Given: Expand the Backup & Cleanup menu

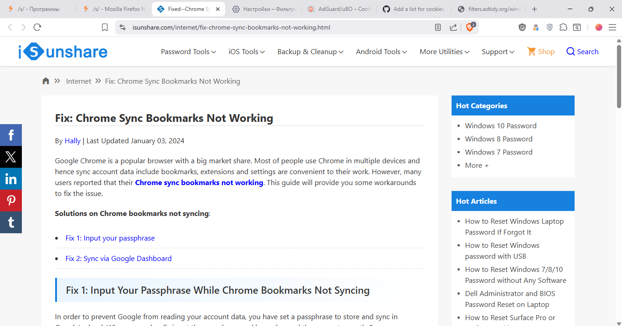Looking at the screenshot, I should click(311, 52).
